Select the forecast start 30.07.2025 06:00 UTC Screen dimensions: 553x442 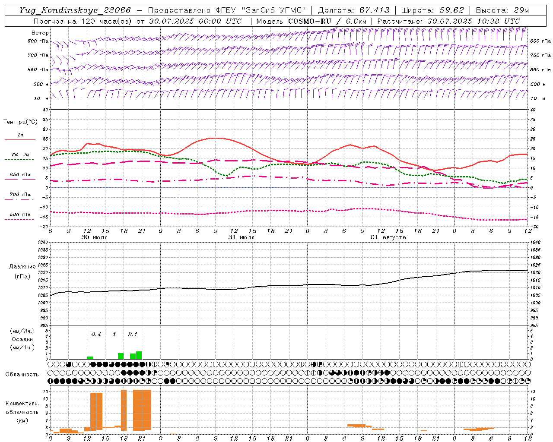point(195,21)
